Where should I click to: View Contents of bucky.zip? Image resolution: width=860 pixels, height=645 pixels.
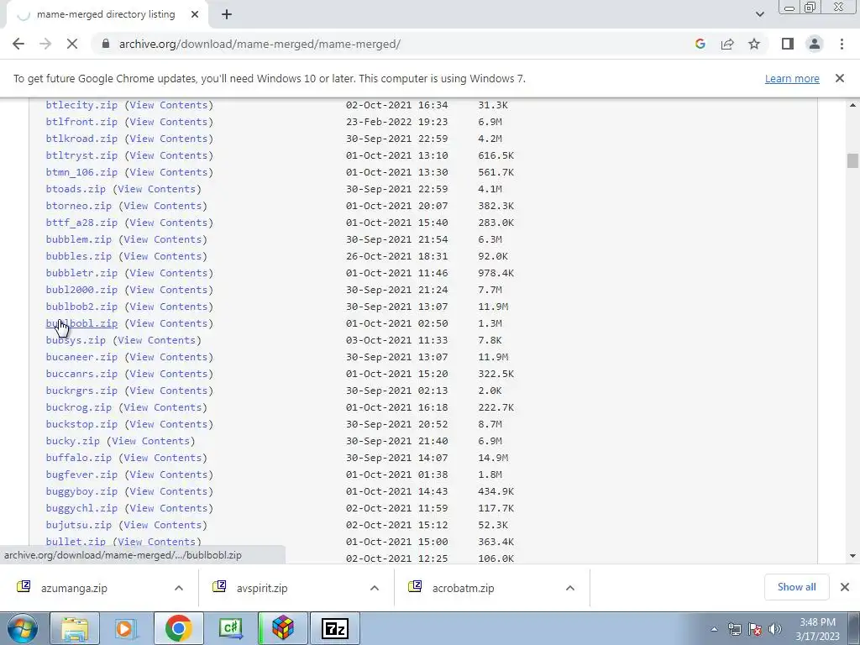point(151,441)
